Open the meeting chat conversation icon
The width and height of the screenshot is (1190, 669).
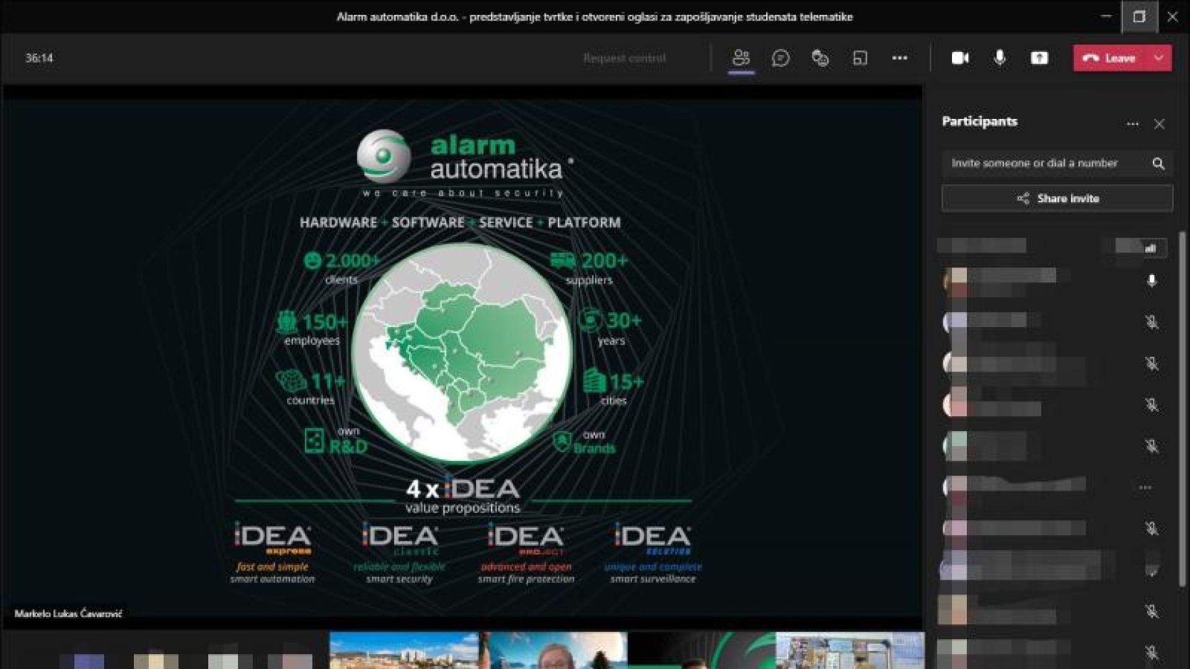tap(780, 58)
